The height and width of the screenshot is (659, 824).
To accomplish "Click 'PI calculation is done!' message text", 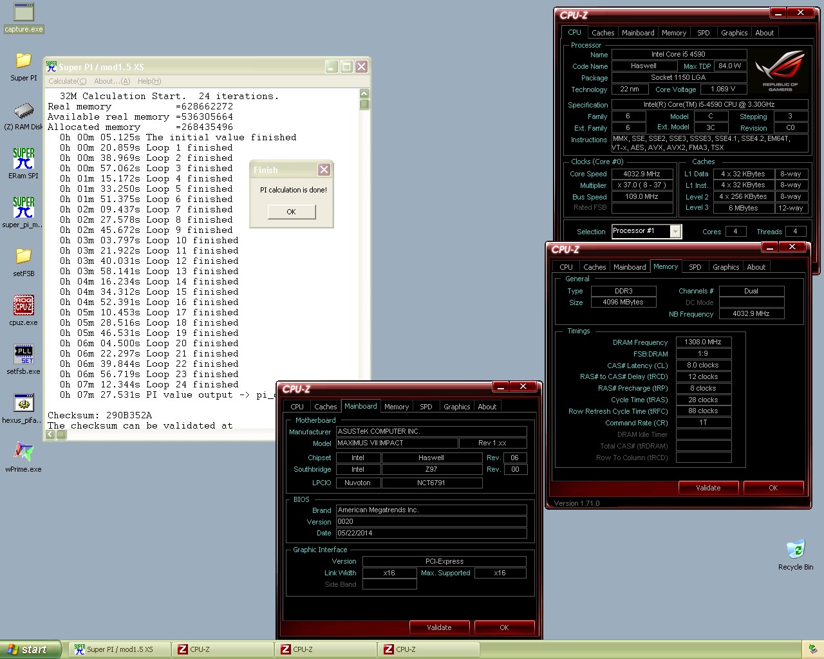I will point(294,190).
